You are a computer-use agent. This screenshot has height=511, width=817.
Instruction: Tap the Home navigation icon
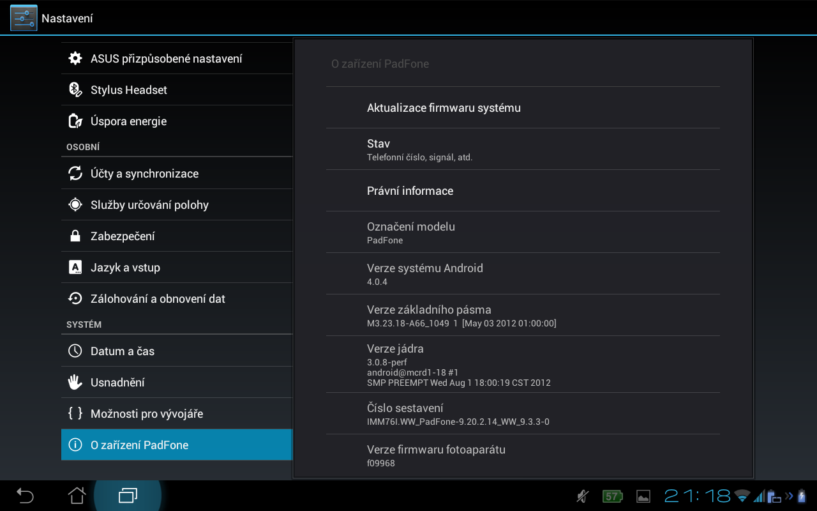coord(77,496)
